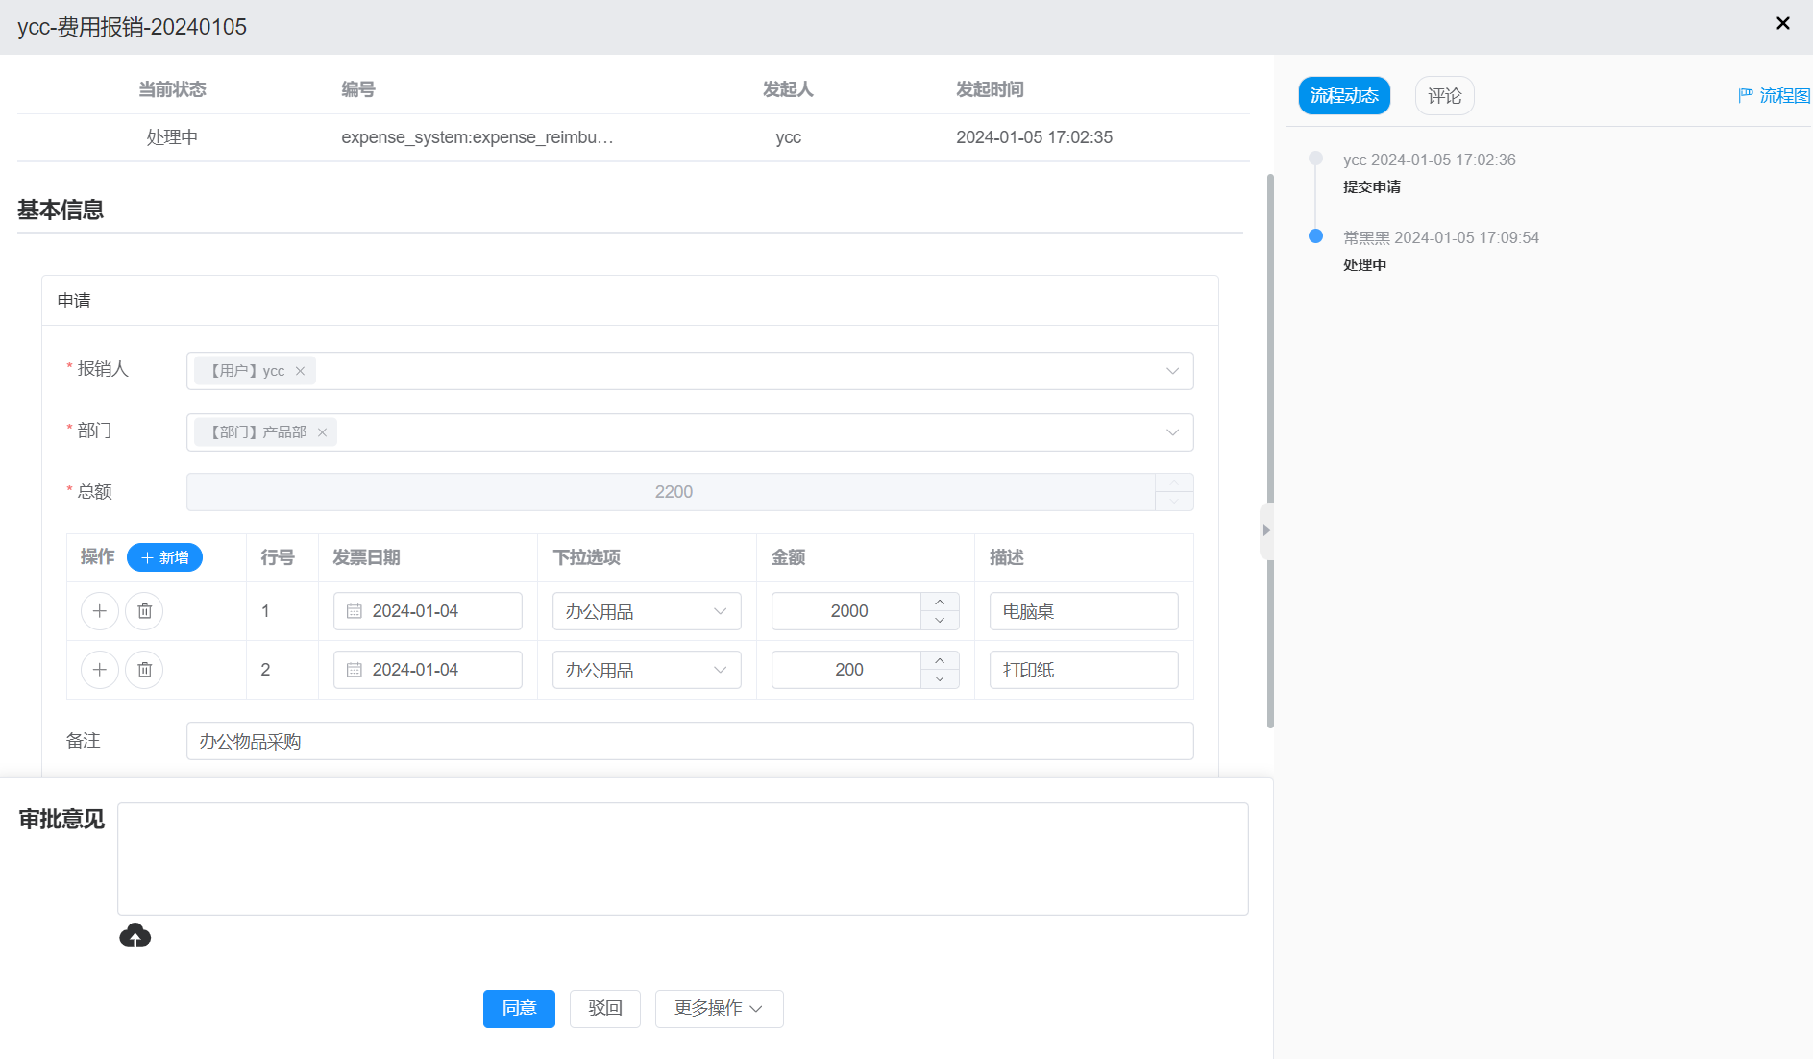Switch to the 评论 tab
Viewport: 1813px width, 1059px height.
pos(1444,95)
